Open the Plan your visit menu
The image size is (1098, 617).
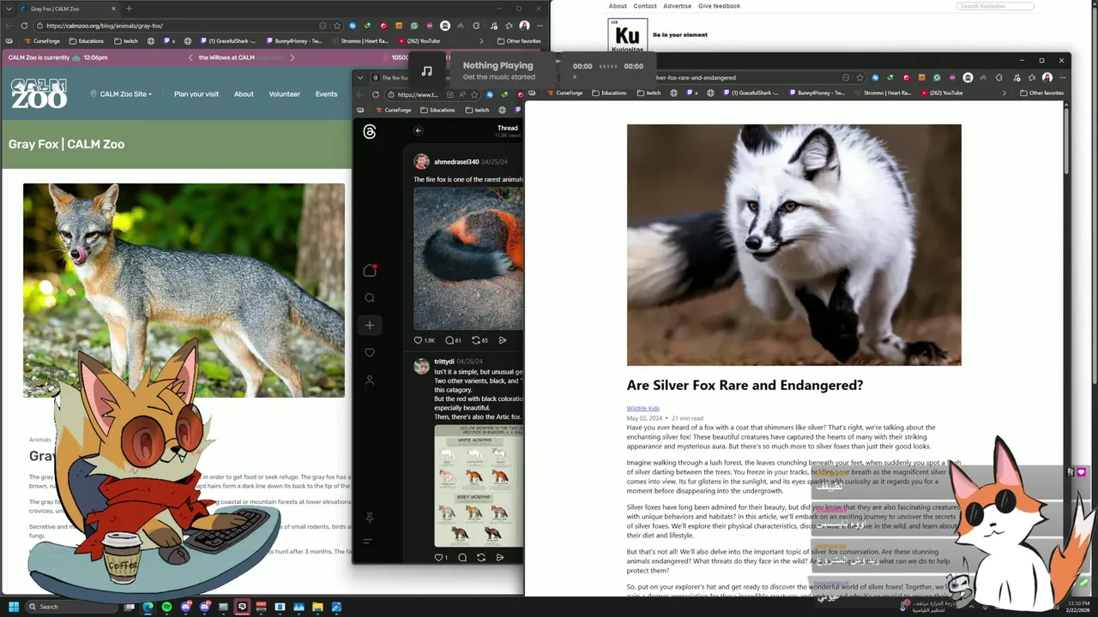tap(196, 94)
